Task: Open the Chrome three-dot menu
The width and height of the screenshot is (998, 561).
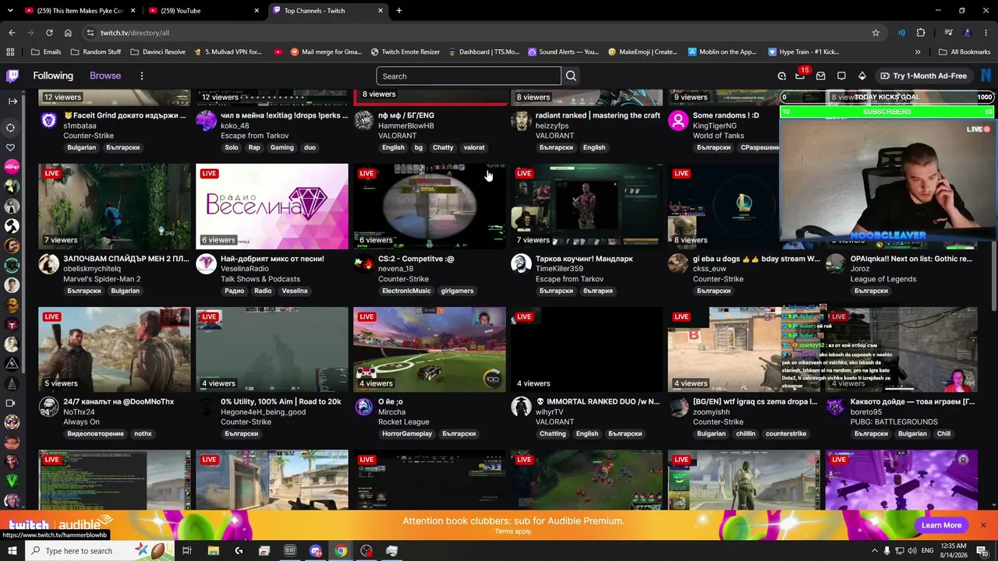Action: click(986, 33)
